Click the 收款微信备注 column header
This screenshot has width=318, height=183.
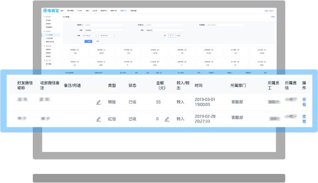50,85
